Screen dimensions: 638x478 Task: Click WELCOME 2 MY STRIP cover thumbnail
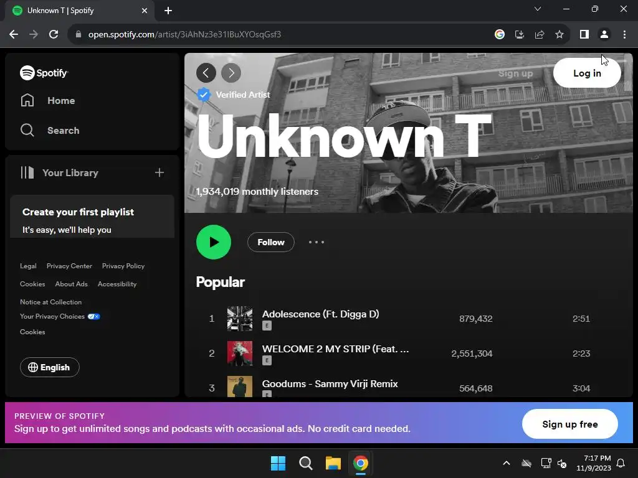tap(240, 354)
